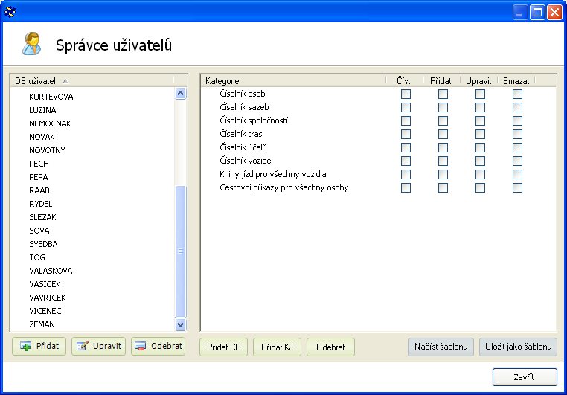The image size is (567, 395).
Task: Check Upravit for Knihy jízd pro všechny vozidla
Action: click(480, 174)
